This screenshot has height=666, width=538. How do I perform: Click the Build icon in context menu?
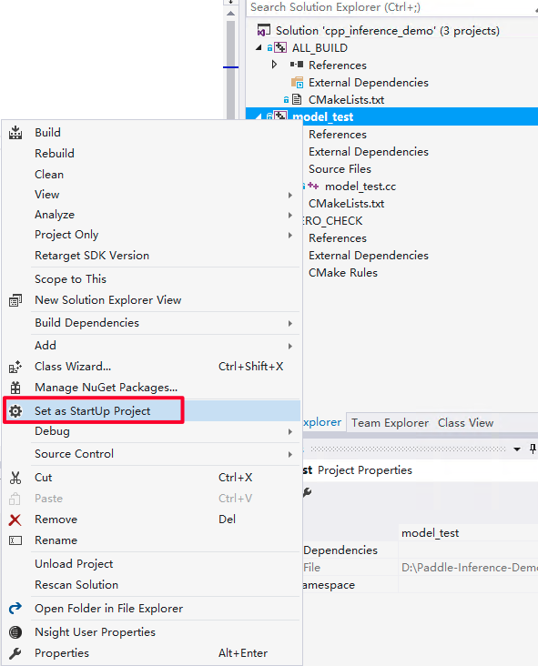click(15, 133)
